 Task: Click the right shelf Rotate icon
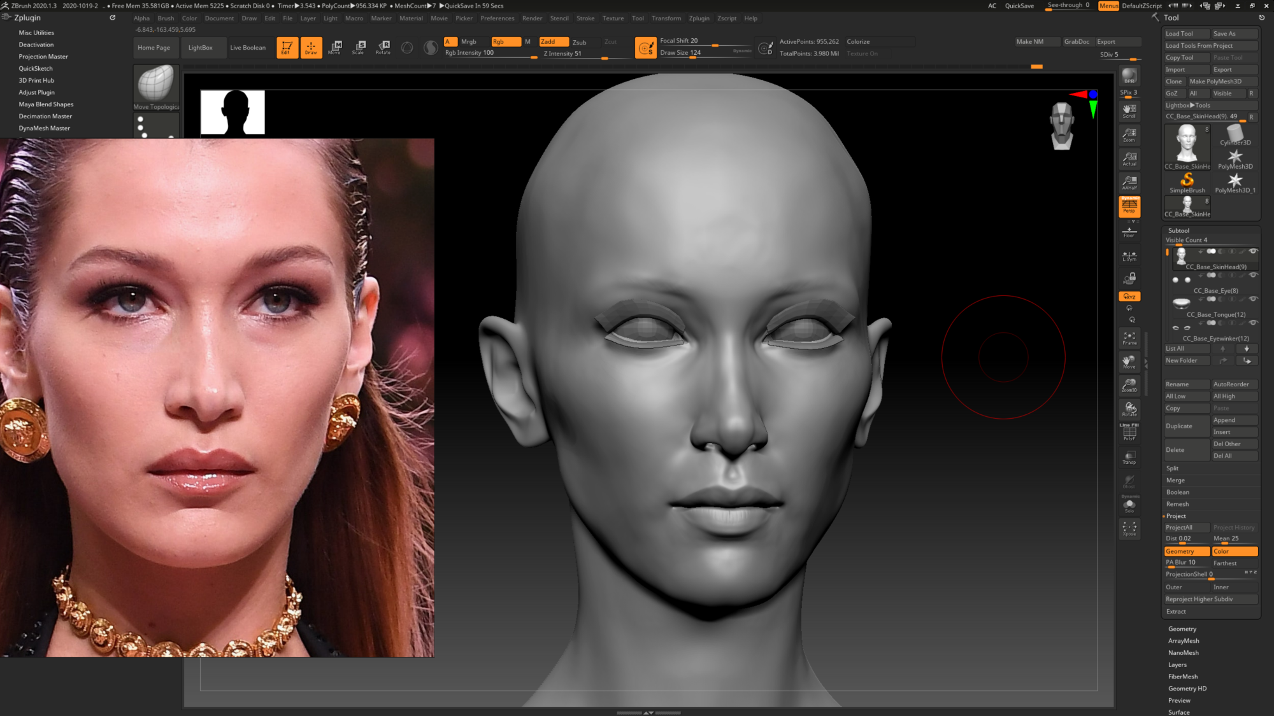coord(1129,409)
